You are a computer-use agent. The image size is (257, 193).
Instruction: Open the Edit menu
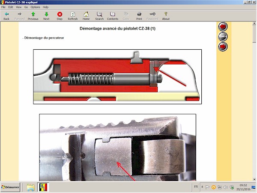[x=11, y=7]
